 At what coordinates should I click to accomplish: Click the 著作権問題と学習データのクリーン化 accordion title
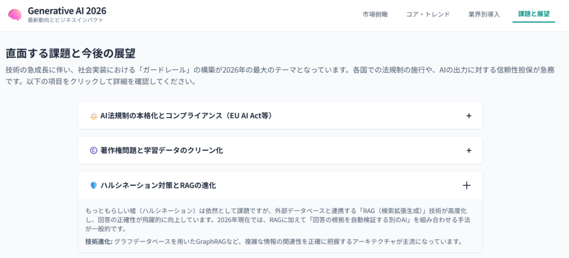(162, 150)
